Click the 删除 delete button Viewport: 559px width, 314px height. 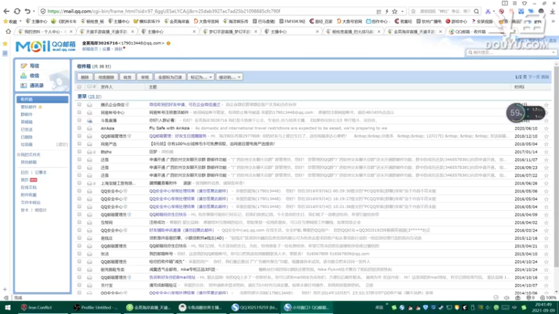click(x=85, y=77)
